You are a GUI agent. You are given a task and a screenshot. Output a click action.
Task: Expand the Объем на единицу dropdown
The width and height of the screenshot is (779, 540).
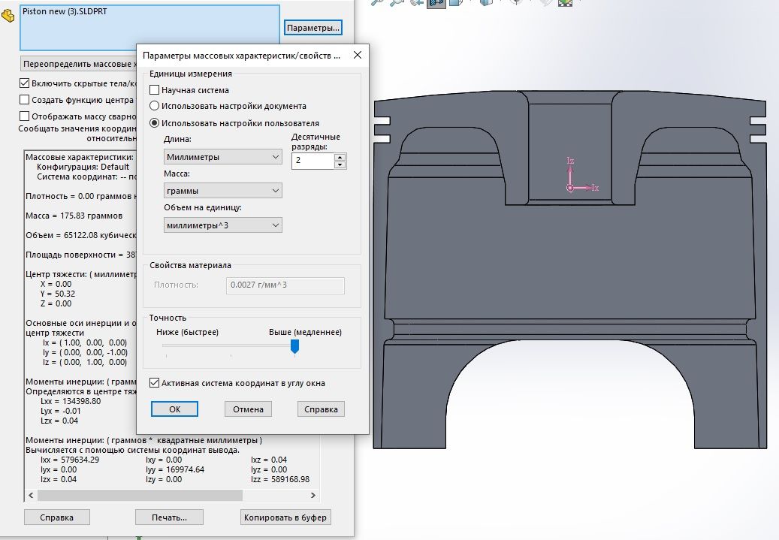[x=222, y=225]
